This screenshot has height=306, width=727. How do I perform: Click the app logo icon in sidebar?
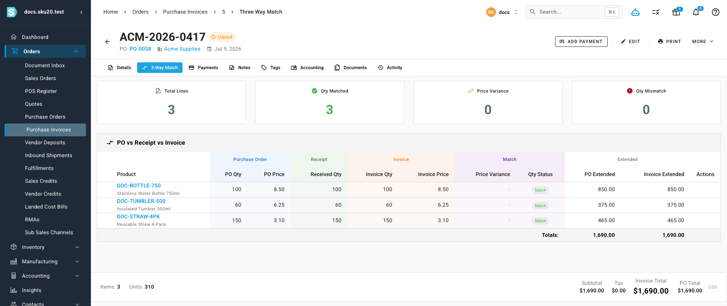pyautogui.click(x=12, y=12)
